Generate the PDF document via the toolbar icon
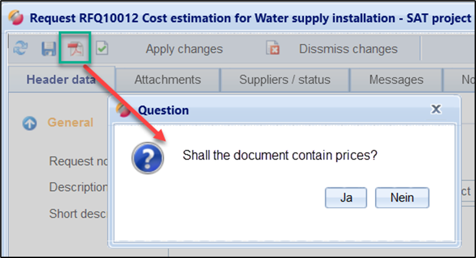This screenshot has height=258, width=476. click(x=75, y=48)
